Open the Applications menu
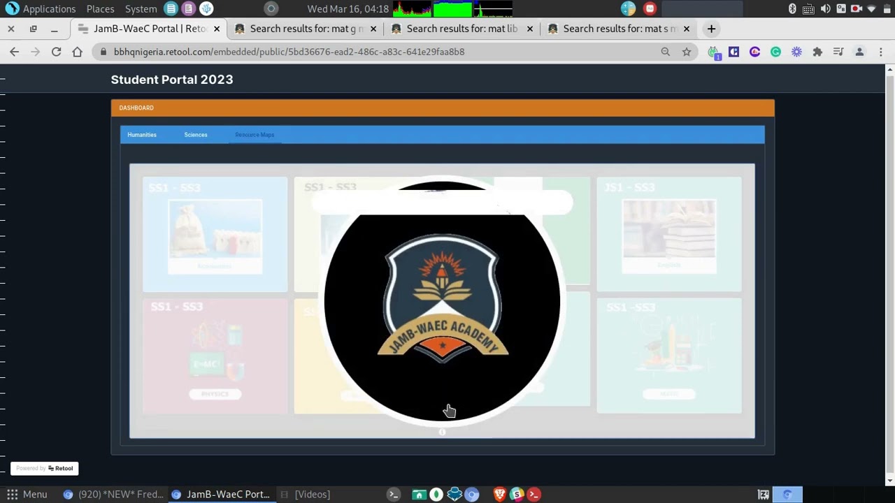The height and width of the screenshot is (503, 895). point(41,8)
